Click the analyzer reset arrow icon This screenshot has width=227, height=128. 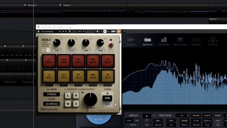tap(147, 121)
